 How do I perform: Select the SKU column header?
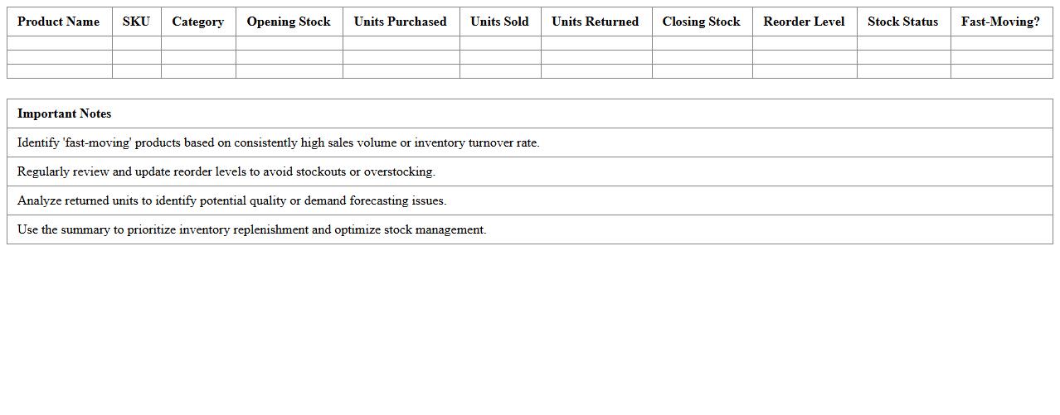click(136, 22)
